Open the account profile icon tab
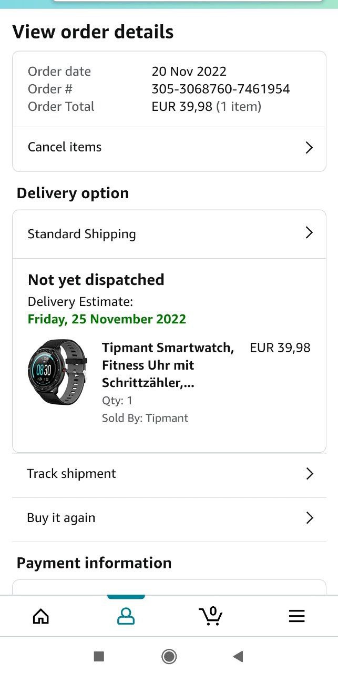338x673 pixels. (x=126, y=616)
